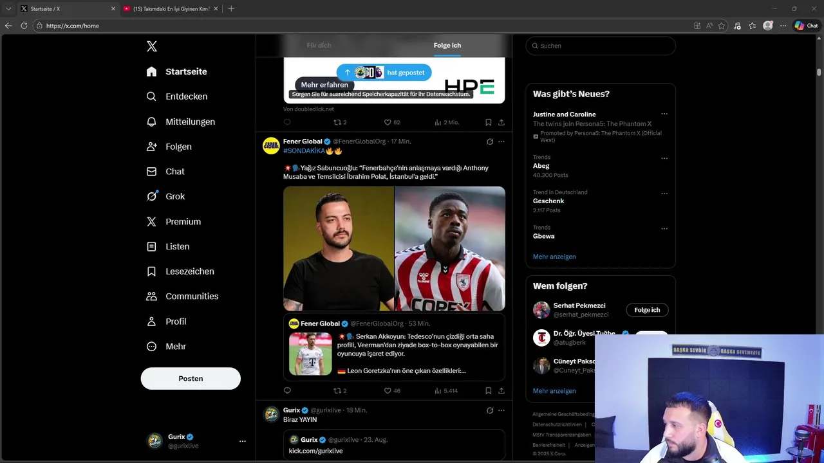Open Communities in sidebar
Viewport: 824px width, 463px height.
pyautogui.click(x=182, y=296)
